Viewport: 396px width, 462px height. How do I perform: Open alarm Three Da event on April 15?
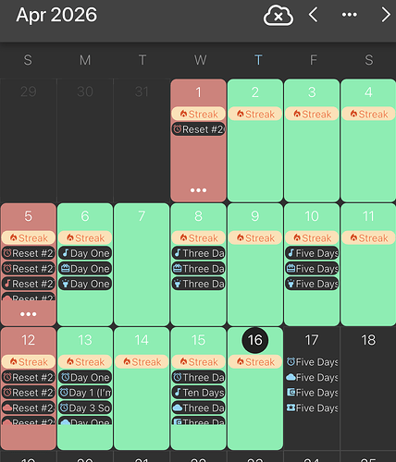(x=198, y=377)
